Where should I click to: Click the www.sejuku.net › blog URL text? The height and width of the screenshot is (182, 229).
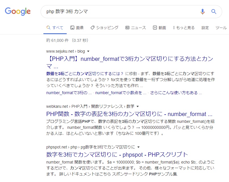(x=66, y=51)
